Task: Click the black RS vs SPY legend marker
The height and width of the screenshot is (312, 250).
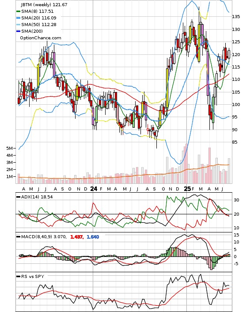Action: coord(18,276)
